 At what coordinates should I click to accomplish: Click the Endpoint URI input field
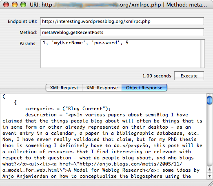click(x=122, y=21)
